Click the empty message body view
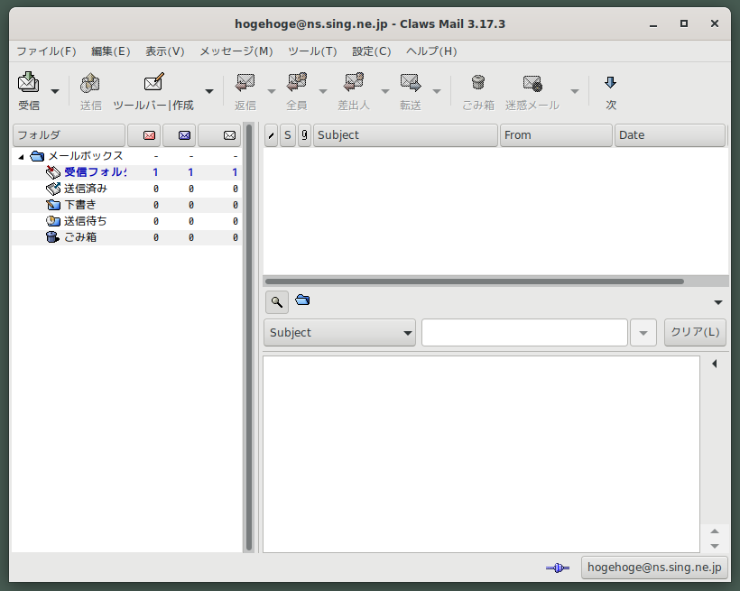 (481, 454)
